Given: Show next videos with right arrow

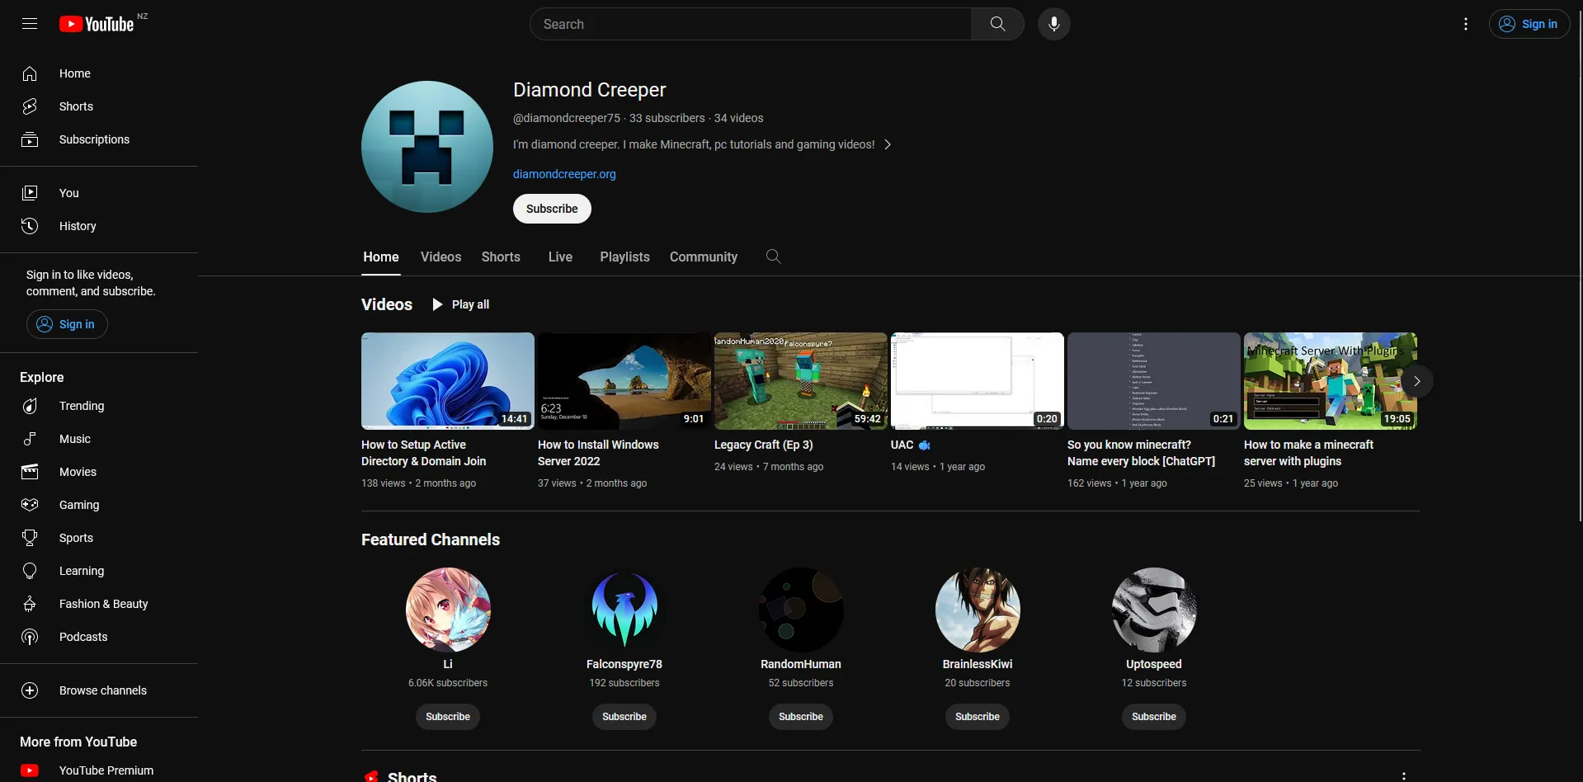Looking at the screenshot, I should click(x=1416, y=381).
